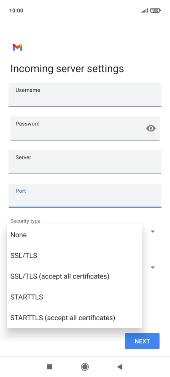
Task: Collapse the Security type dropdown arrow
Action: point(153,231)
